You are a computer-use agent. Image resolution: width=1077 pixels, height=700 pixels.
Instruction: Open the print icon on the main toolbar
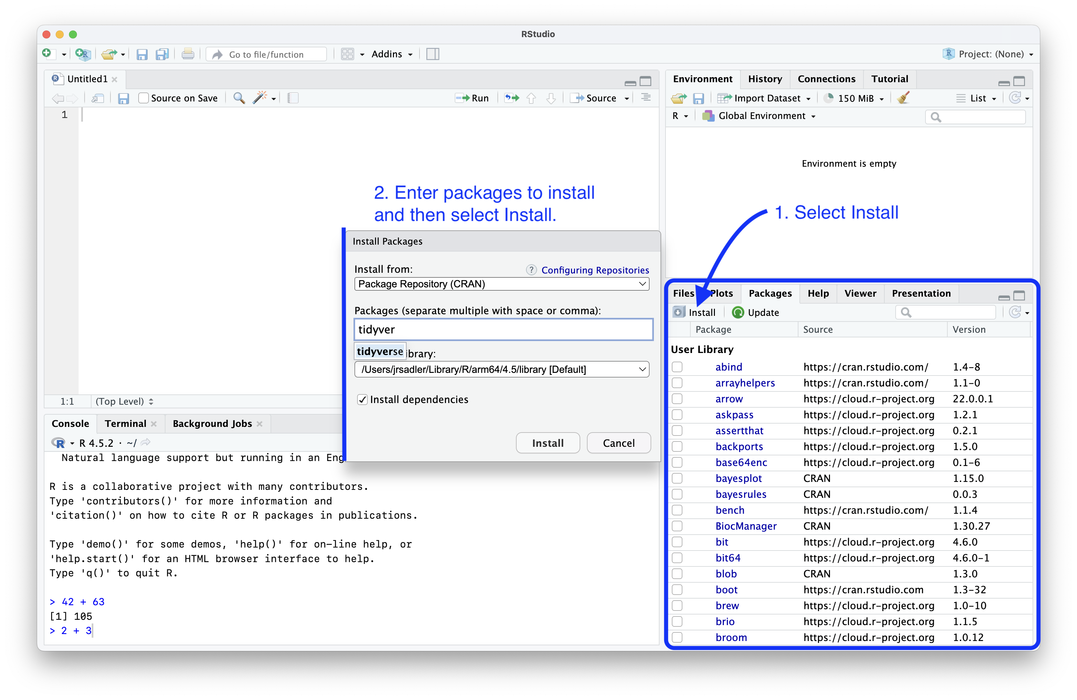[x=188, y=54]
